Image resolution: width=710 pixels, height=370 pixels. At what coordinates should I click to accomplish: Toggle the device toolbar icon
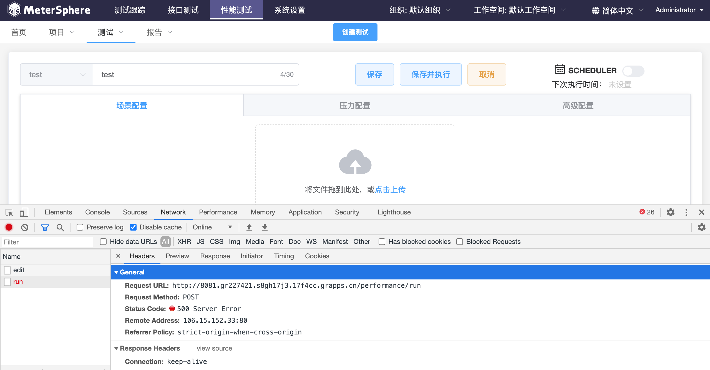coord(24,212)
